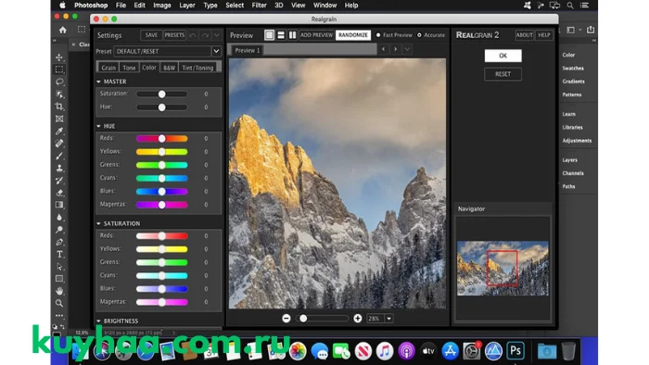Zoom in preview with plus button
Screen dimensions: 649x365
click(x=358, y=319)
